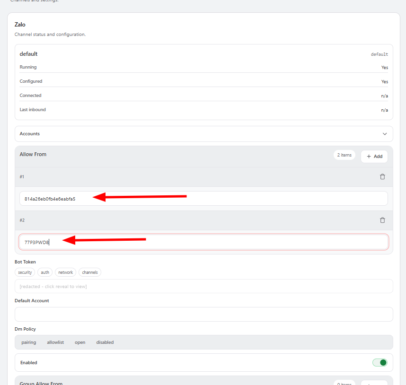This screenshot has height=385, width=406.
Task: Click the n/a value in the Last inbound row
Action: click(x=385, y=110)
